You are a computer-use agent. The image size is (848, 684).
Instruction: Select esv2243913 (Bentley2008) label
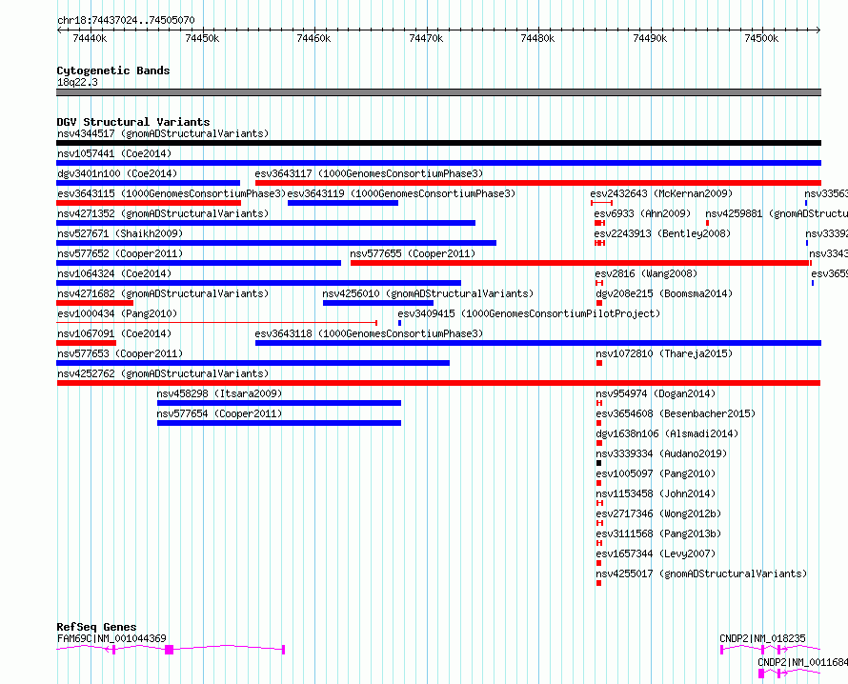662,233
